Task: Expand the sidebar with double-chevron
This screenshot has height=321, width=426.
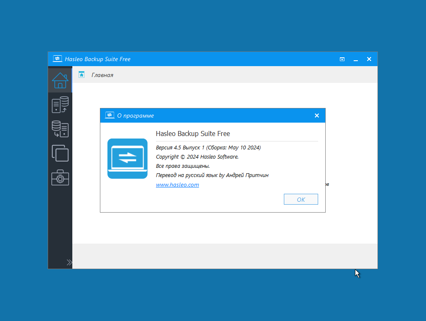Action: click(x=69, y=262)
